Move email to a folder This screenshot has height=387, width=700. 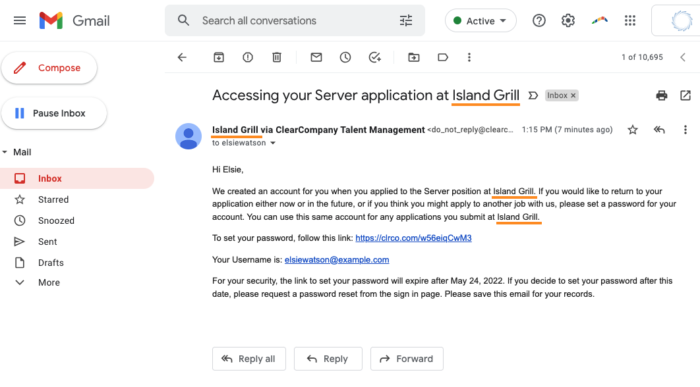coord(414,57)
